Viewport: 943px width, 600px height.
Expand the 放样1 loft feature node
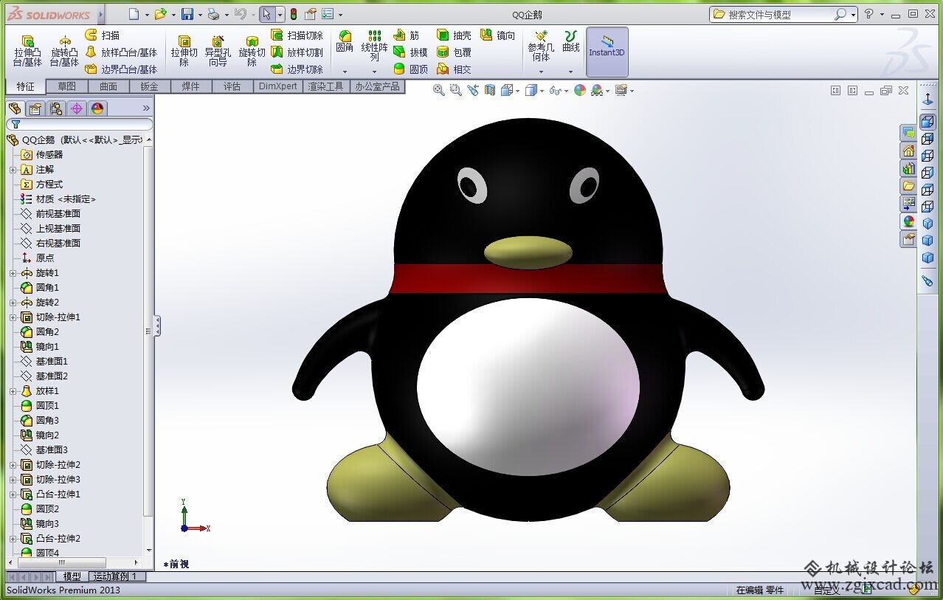(x=13, y=391)
